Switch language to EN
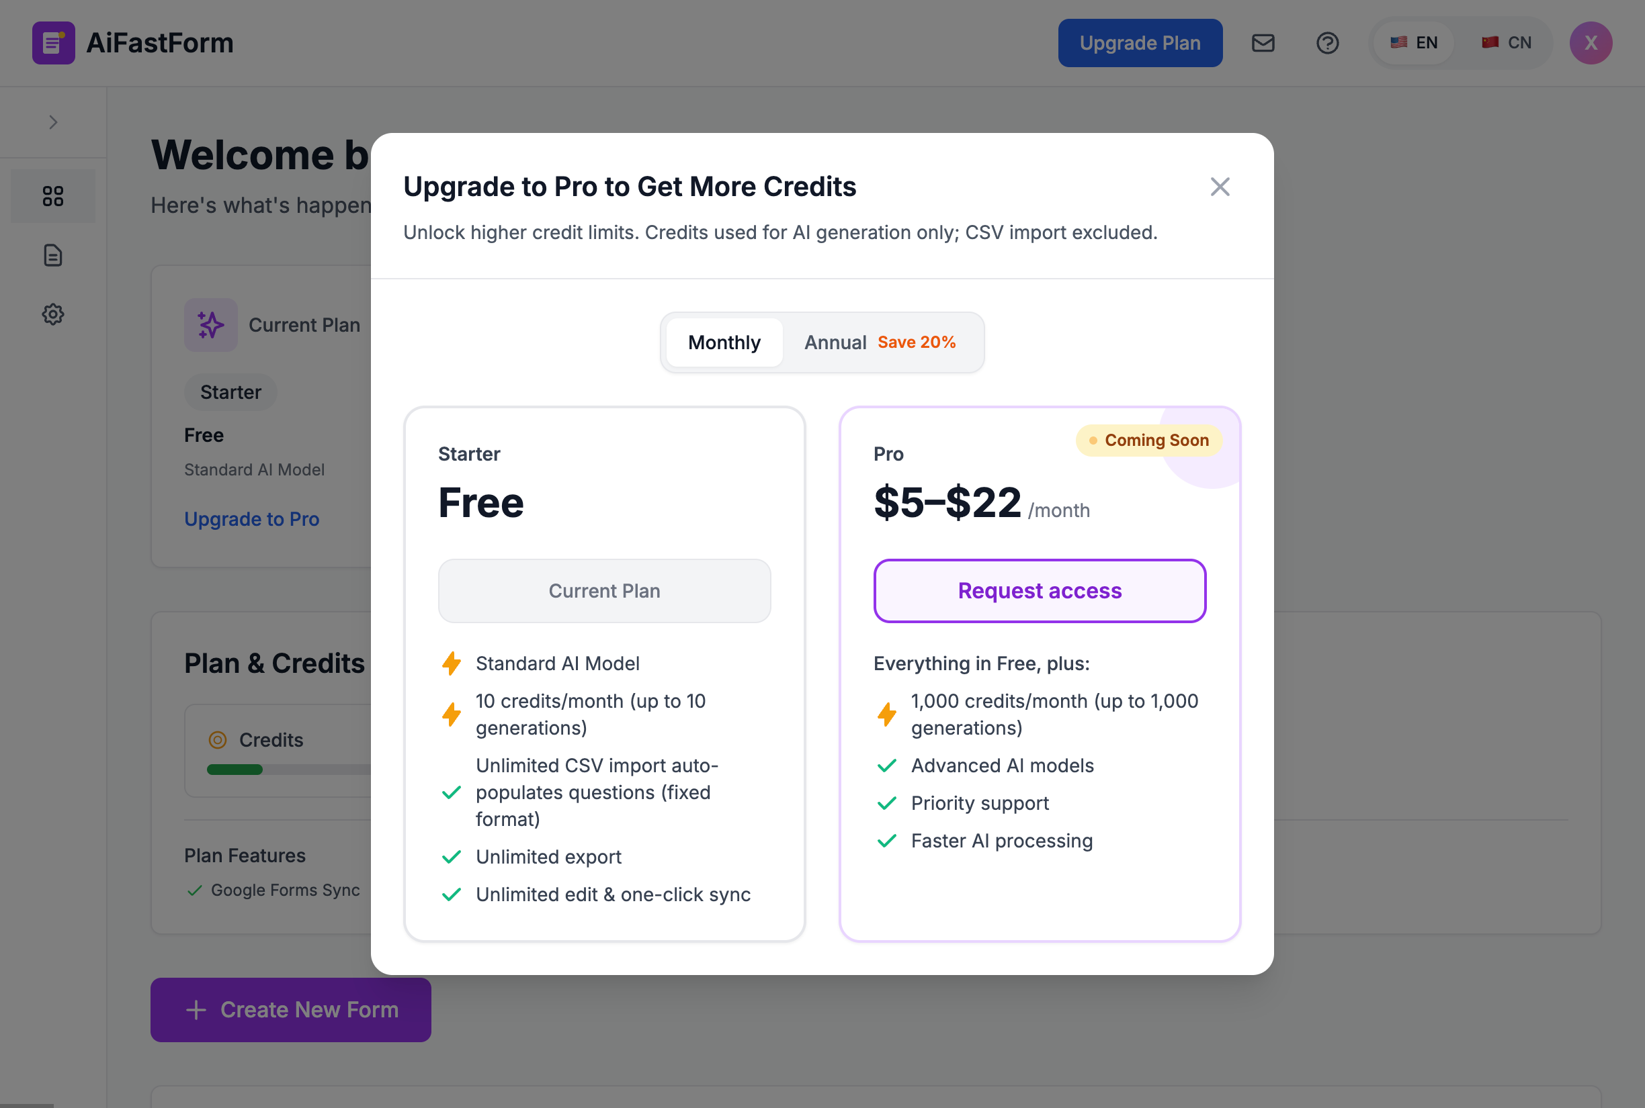 1413,43
